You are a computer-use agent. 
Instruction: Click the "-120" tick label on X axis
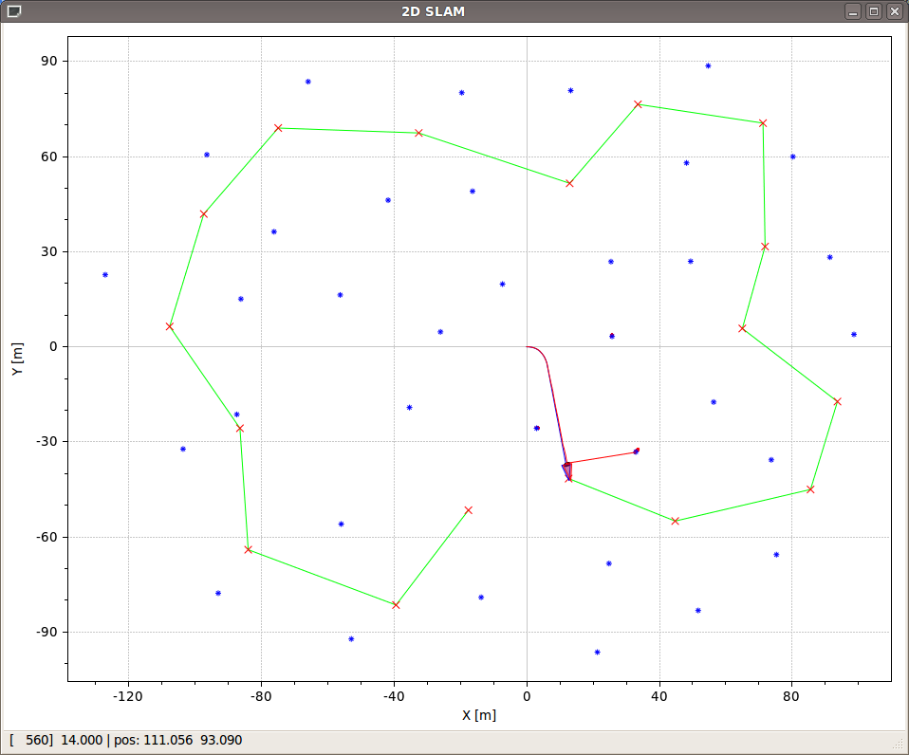(127, 696)
